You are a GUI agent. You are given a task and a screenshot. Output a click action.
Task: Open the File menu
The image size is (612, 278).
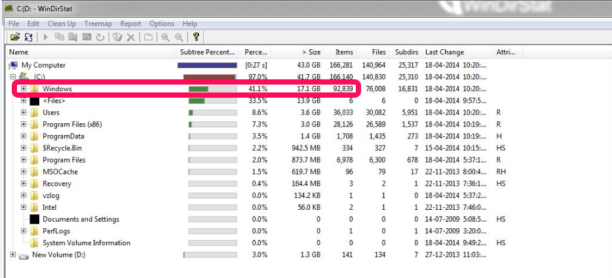pos(14,24)
